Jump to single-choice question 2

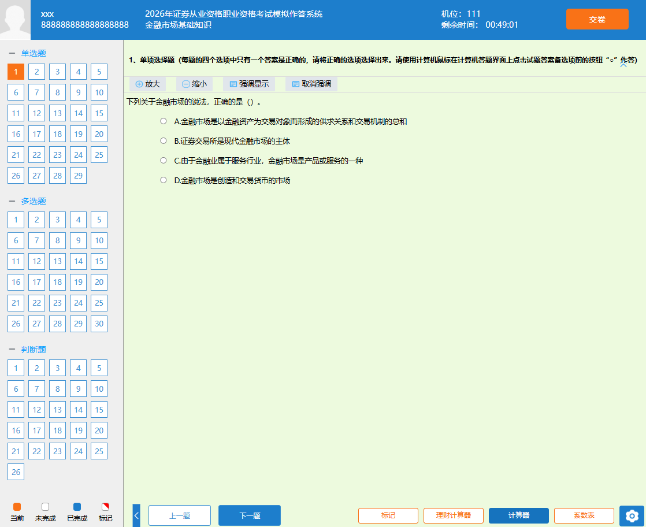(x=36, y=72)
